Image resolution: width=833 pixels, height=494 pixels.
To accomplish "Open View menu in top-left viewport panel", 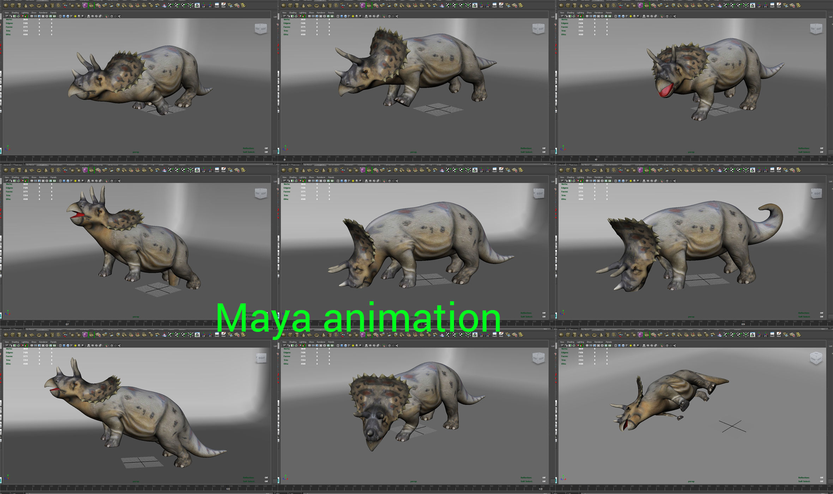I will pyautogui.click(x=7, y=13).
